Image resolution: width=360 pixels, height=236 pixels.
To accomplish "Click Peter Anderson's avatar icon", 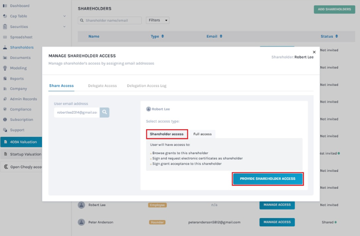I will click(82, 222).
